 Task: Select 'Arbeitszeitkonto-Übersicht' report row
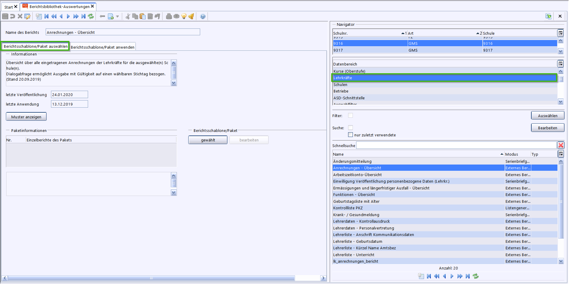[445, 175]
